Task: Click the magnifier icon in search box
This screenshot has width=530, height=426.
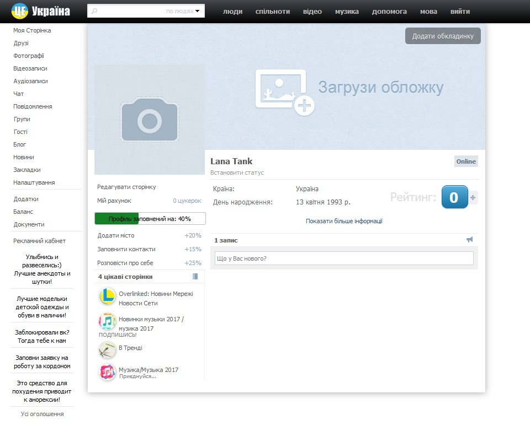Action: pos(94,11)
